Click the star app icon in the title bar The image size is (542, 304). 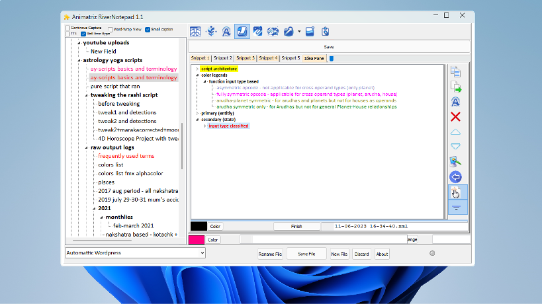pos(67,17)
